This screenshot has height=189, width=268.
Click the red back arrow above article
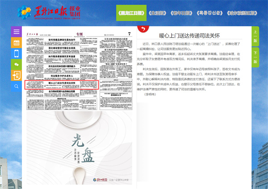(x=142, y=29)
